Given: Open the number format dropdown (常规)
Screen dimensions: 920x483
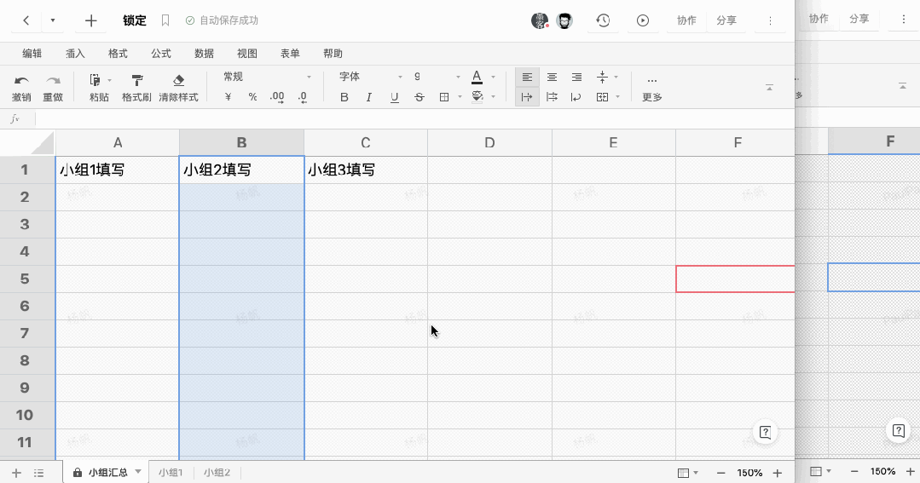Looking at the screenshot, I should click(x=267, y=77).
